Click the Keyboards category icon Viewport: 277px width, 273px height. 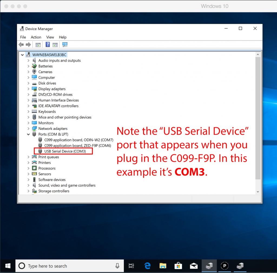(34, 111)
